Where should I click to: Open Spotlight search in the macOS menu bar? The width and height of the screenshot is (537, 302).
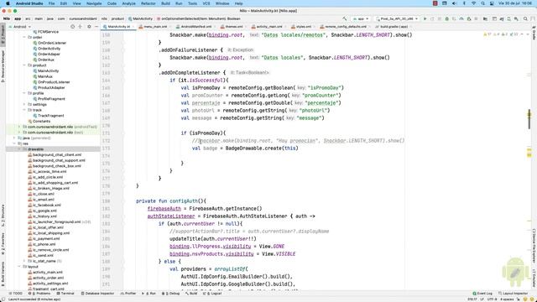[482, 3]
